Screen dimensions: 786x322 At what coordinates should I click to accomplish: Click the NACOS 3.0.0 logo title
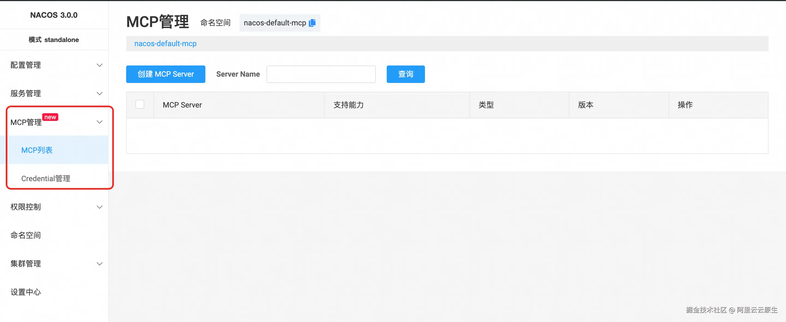pyautogui.click(x=54, y=15)
